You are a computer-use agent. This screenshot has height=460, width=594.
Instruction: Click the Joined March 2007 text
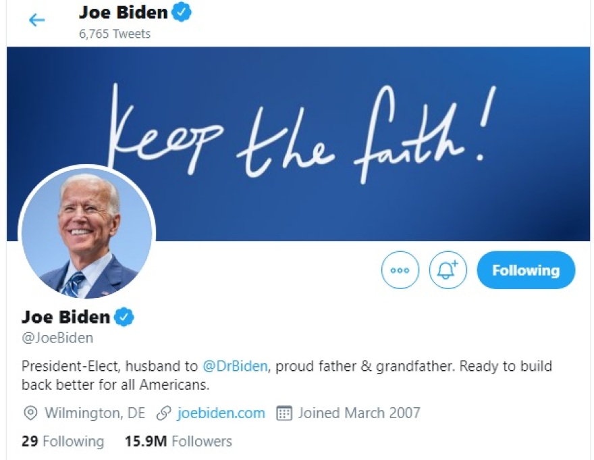click(x=359, y=413)
